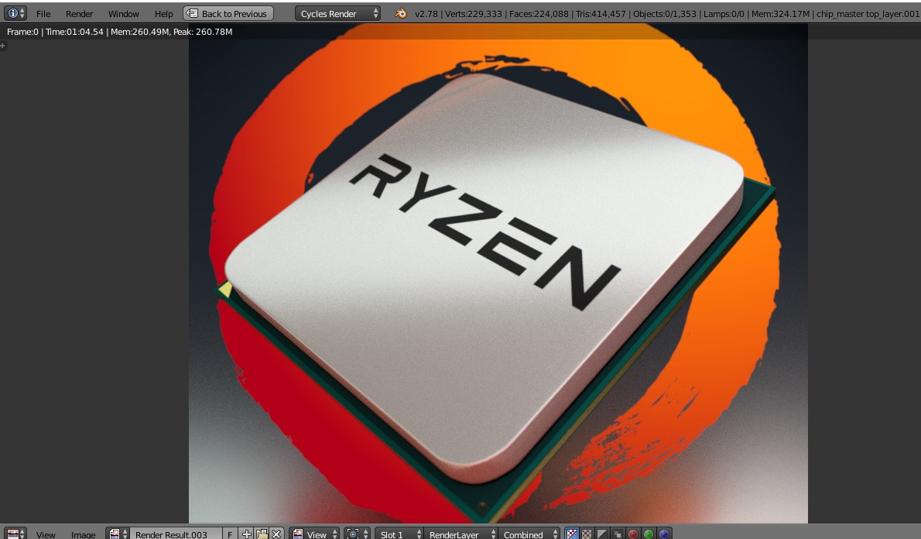Open the Render menu
The image size is (921, 539).
tap(79, 13)
